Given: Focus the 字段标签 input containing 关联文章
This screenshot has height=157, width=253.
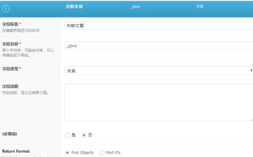Looking at the screenshot, I should [159, 26].
